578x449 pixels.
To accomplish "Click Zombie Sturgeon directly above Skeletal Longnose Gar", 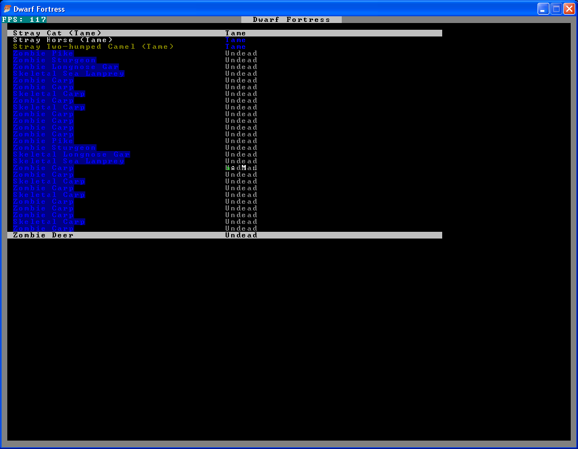I will pos(54,148).
